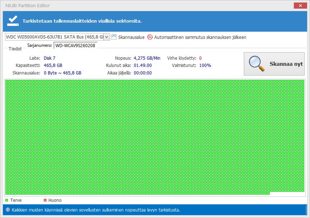This screenshot has width=310, height=218.
Task: Click the Kapasiteetti value 465,8 GB
Action: point(53,65)
